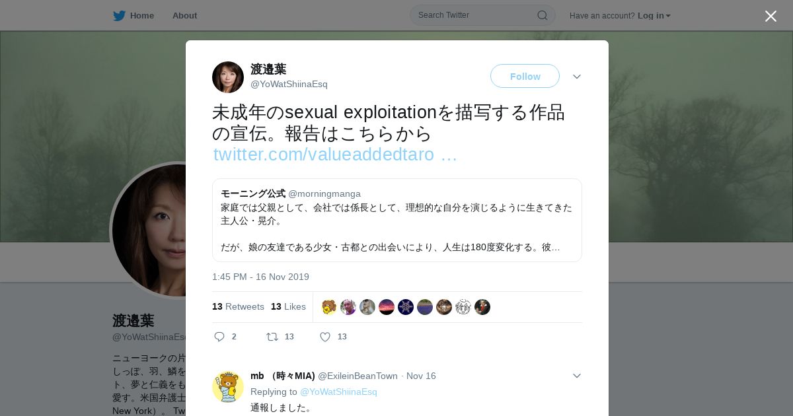The width and height of the screenshot is (793, 416).
Task: Click the reply speech bubble icon
Action: click(x=219, y=337)
